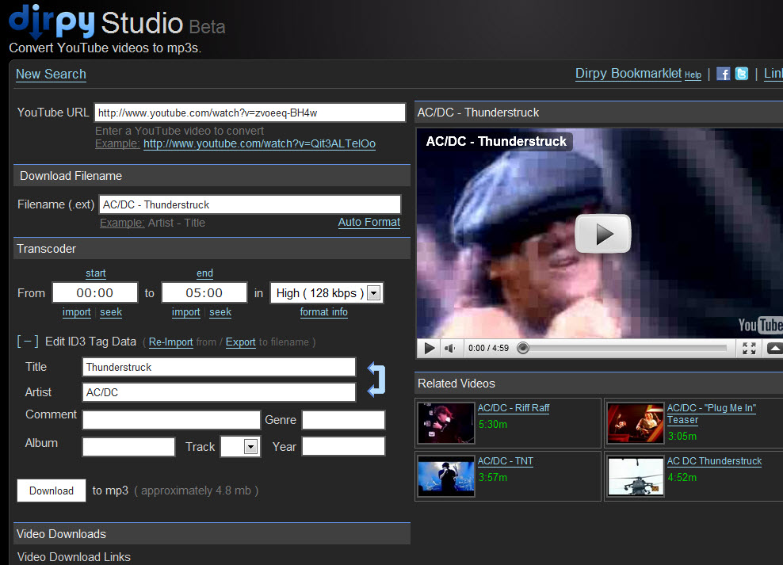783x565 pixels.
Task: Click seek under the end time
Action: tap(220, 312)
